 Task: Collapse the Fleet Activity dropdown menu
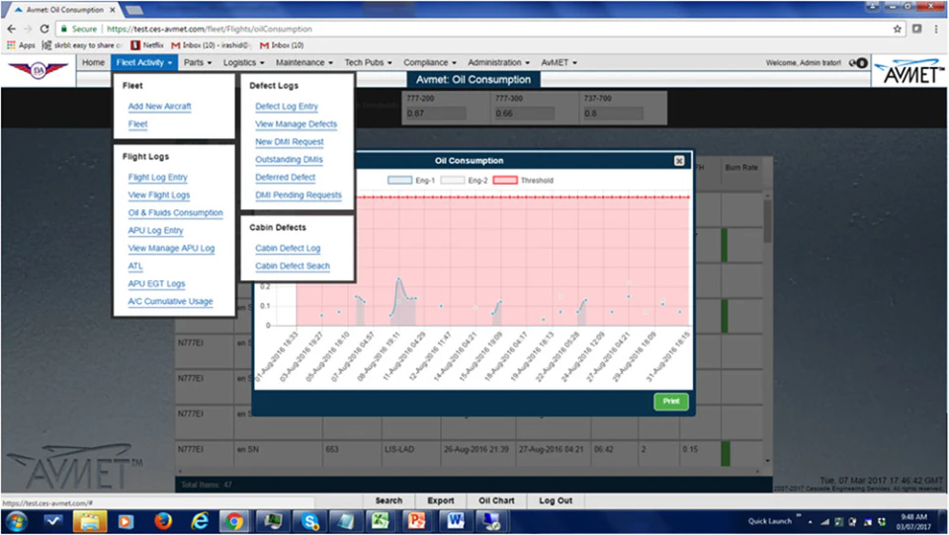pyautogui.click(x=144, y=62)
